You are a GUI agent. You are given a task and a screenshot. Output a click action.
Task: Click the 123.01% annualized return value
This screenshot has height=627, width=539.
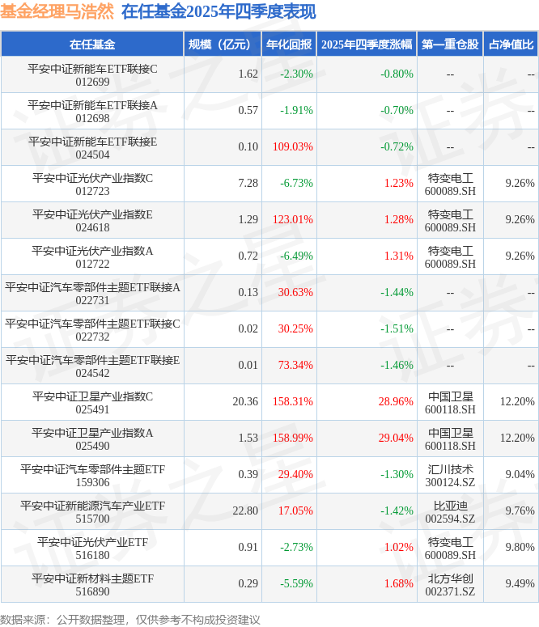[x=293, y=219]
